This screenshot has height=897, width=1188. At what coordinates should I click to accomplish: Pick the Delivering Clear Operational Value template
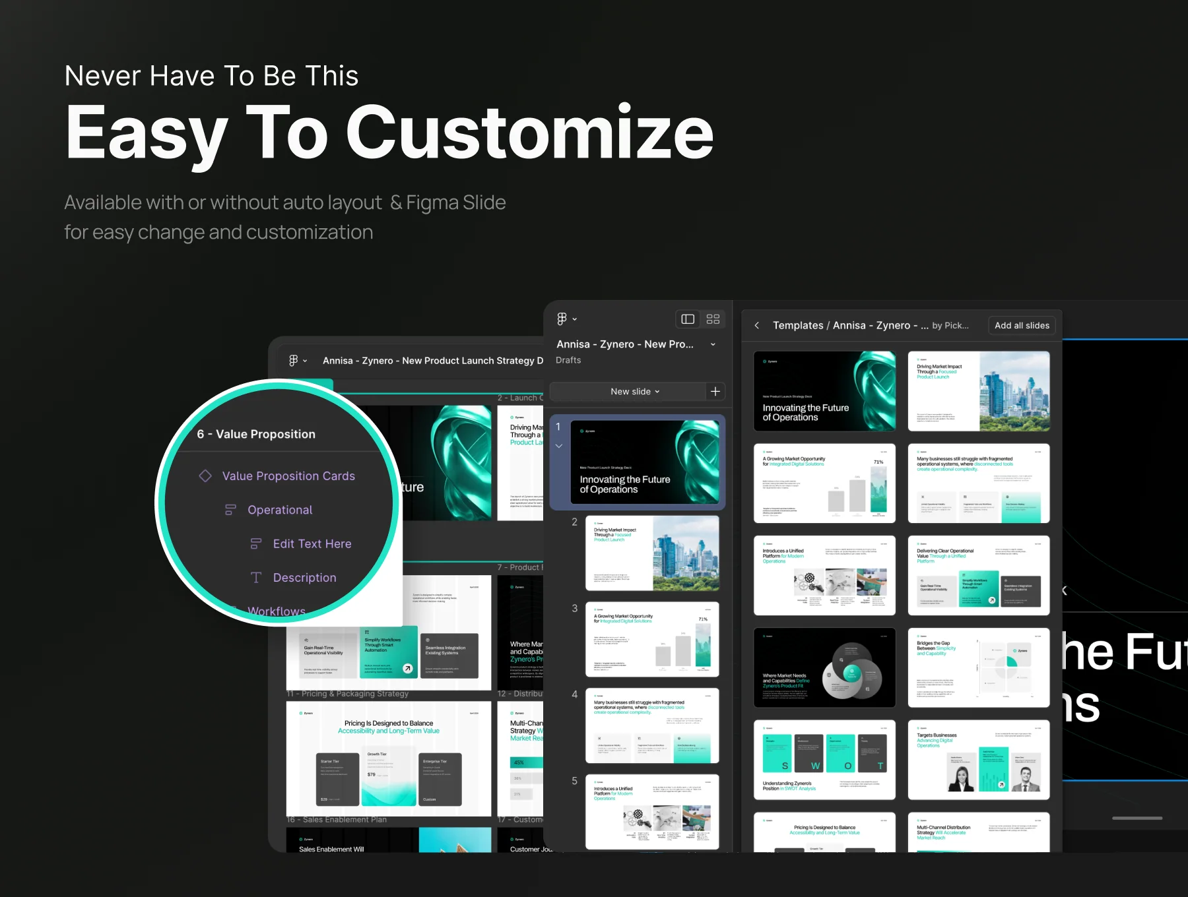[x=979, y=576]
